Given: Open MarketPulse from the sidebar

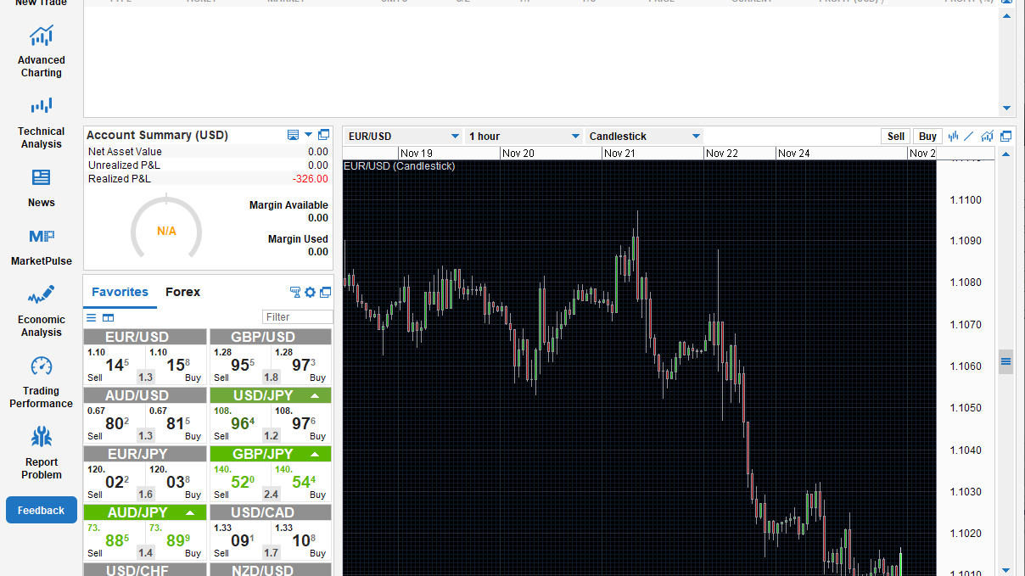Looking at the screenshot, I should pos(41,247).
